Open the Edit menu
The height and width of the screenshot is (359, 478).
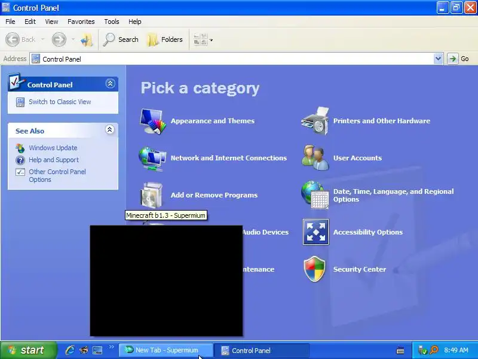point(30,22)
